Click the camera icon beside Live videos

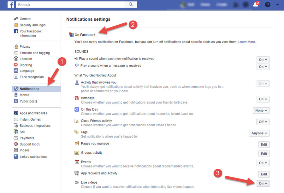point(77,183)
